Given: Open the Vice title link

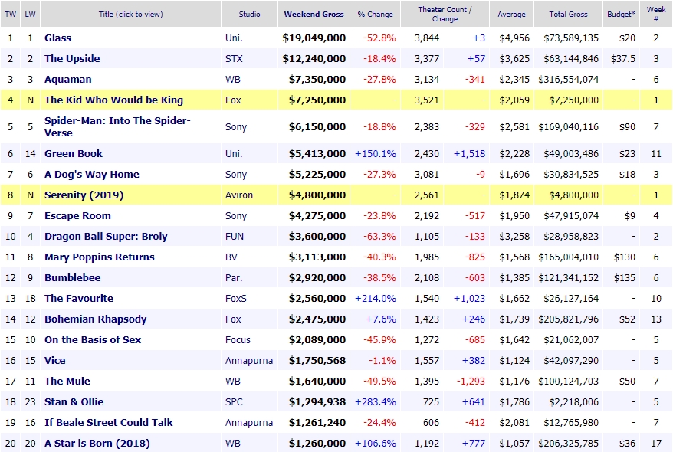Looking at the screenshot, I should [x=55, y=360].
